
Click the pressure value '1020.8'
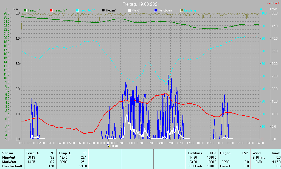[212, 162]
